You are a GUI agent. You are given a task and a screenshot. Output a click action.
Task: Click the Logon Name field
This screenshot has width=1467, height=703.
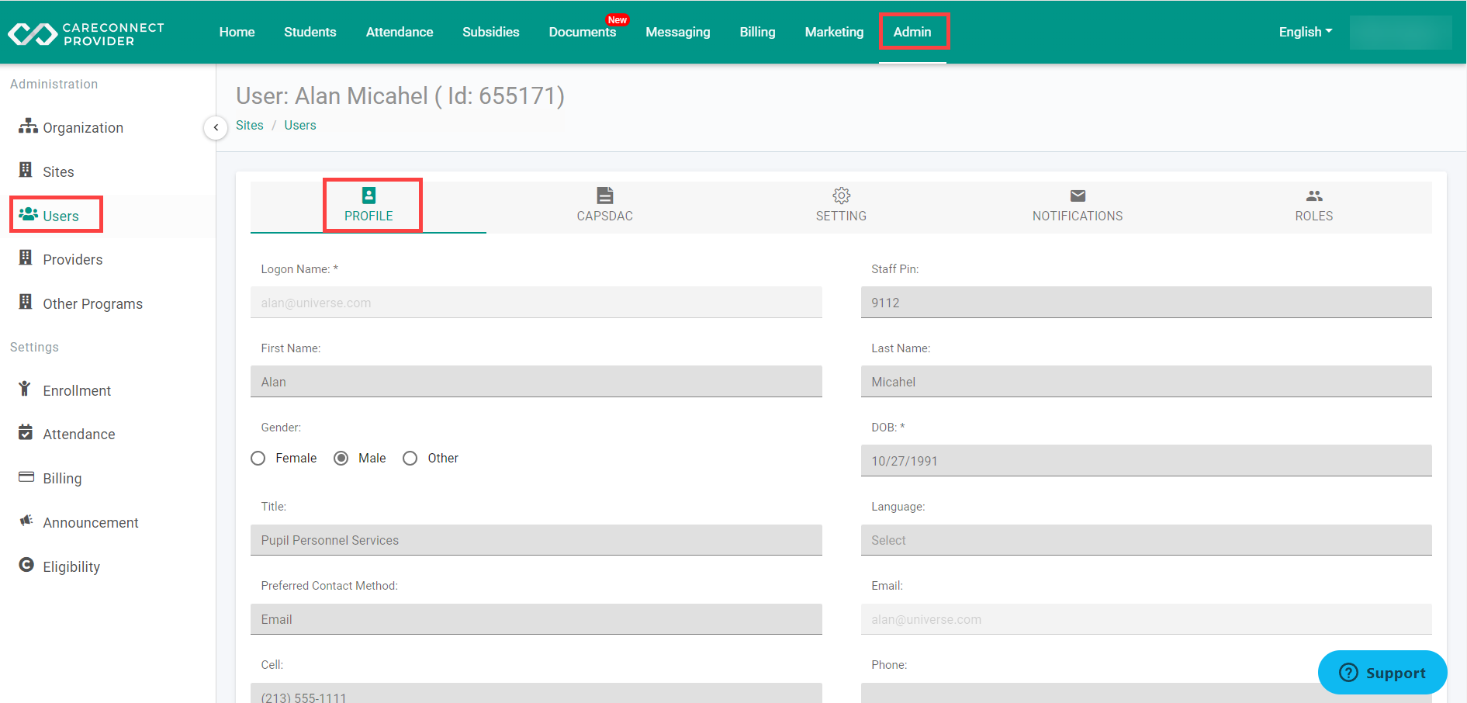[536, 303]
